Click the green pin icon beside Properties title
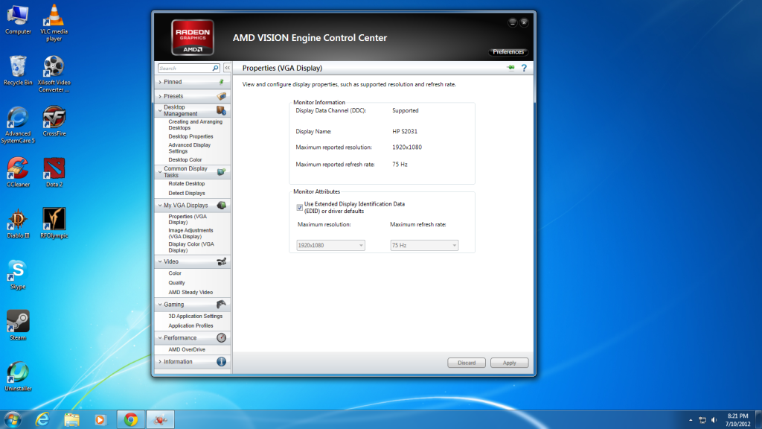This screenshot has width=762, height=429. [x=510, y=68]
